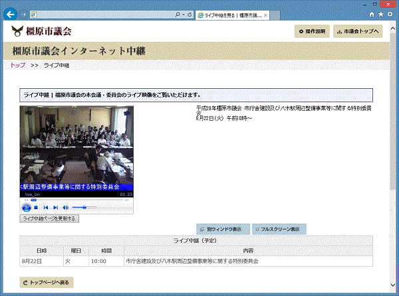Click the 日時 column header

(x=41, y=251)
